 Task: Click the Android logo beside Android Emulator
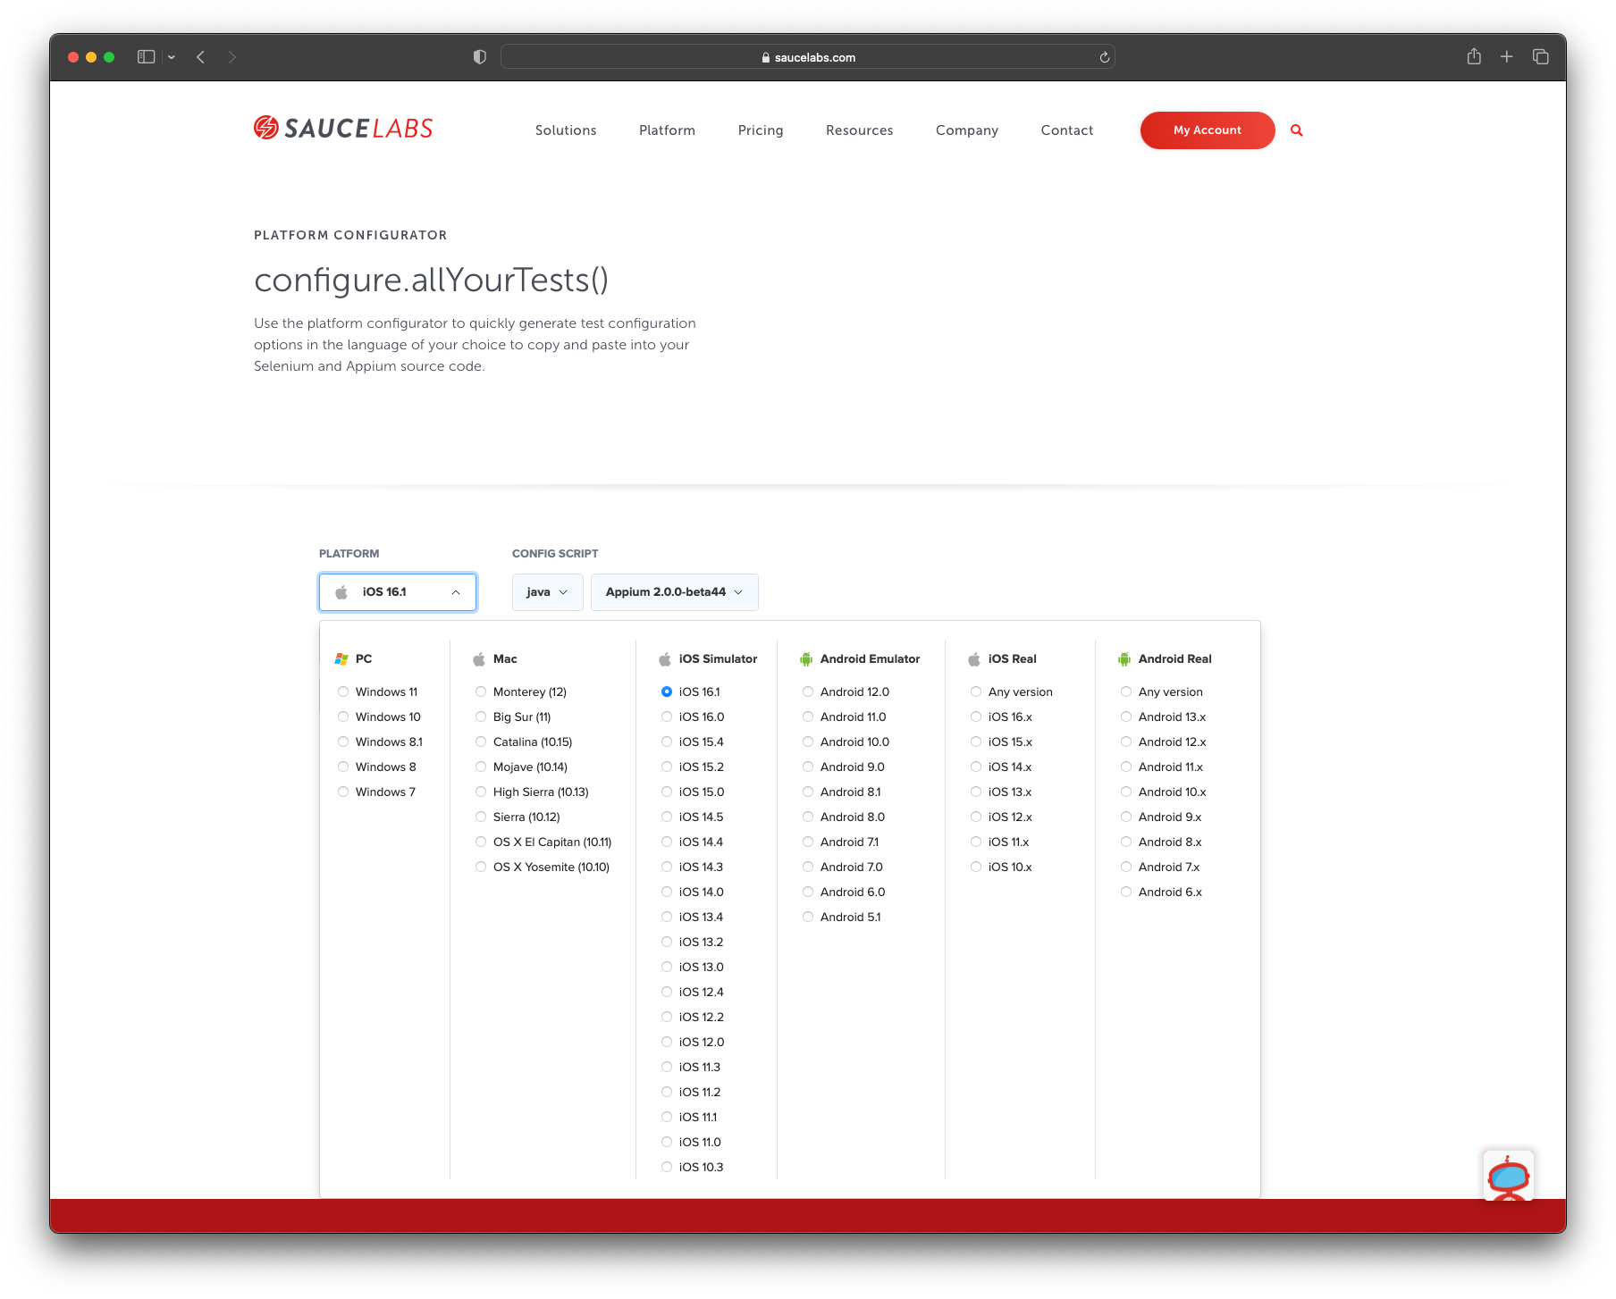(806, 659)
